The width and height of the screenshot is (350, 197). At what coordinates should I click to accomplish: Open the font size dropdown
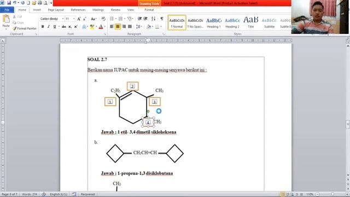[74, 19]
